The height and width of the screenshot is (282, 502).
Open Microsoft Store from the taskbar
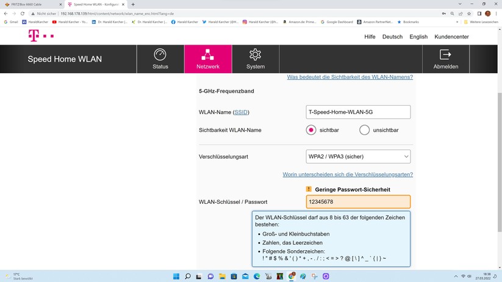tap(234, 277)
